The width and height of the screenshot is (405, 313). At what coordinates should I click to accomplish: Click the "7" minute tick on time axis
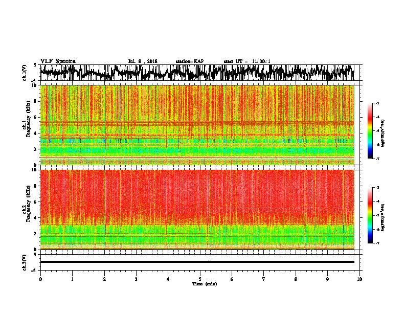[264, 279]
